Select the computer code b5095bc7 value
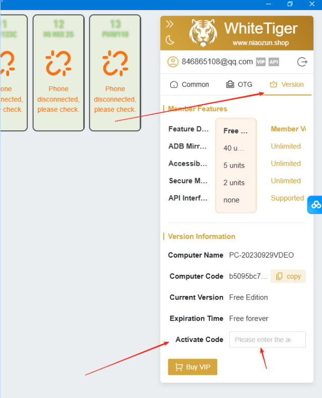This screenshot has height=398, width=322. (248, 276)
